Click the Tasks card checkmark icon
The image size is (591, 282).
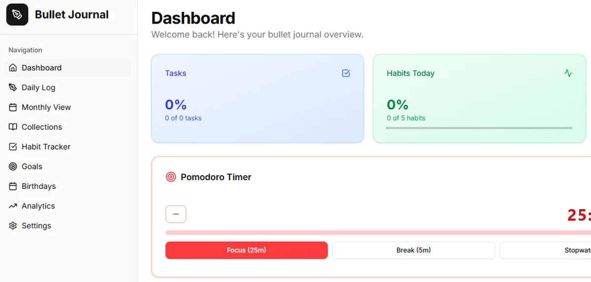346,73
